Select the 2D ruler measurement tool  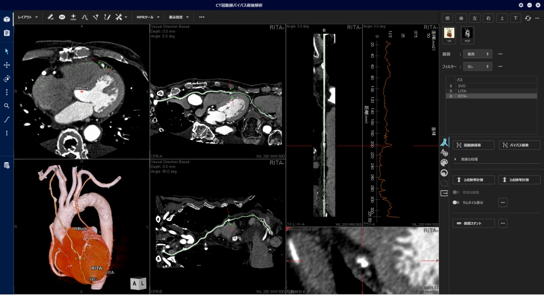(x=51, y=17)
